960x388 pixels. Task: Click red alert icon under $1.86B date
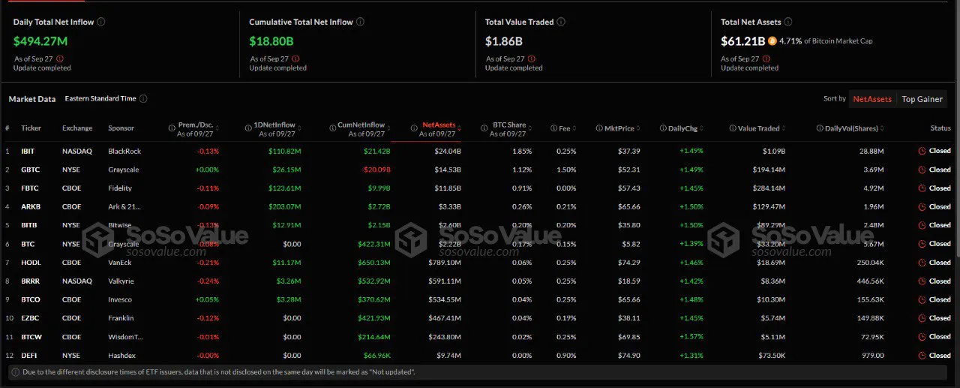532,59
